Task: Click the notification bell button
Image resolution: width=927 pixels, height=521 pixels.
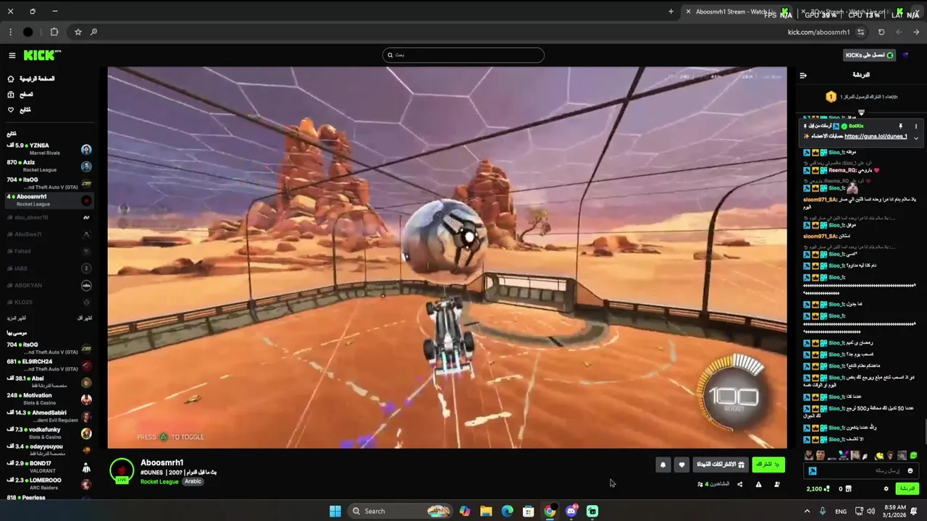Action: click(x=663, y=465)
